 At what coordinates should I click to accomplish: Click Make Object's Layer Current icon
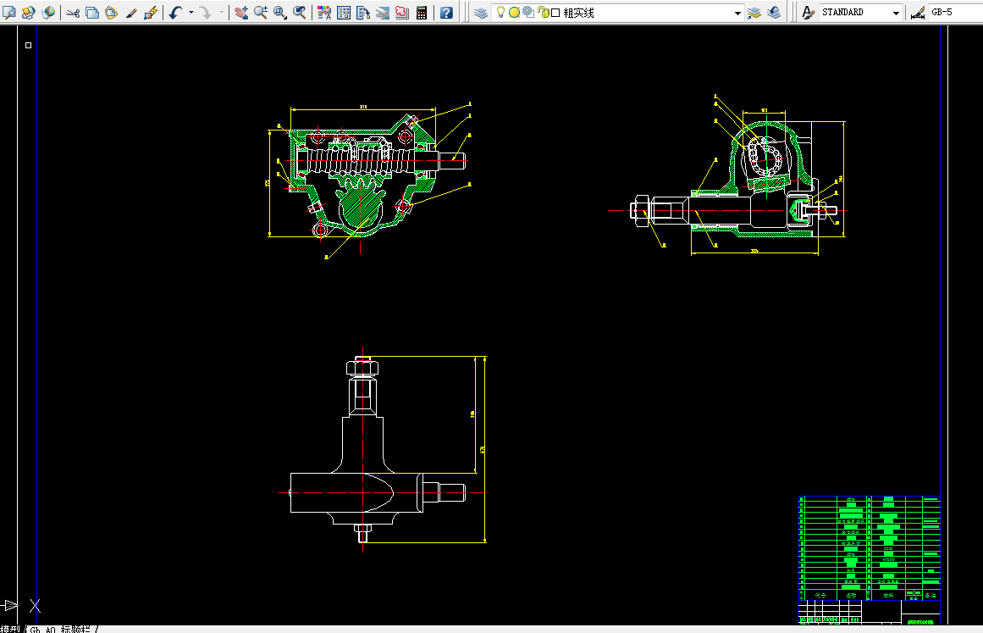pos(754,13)
